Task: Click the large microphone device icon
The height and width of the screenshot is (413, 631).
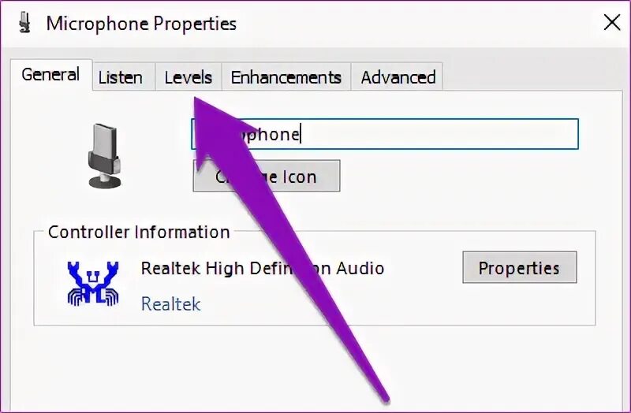Action: coord(104,156)
